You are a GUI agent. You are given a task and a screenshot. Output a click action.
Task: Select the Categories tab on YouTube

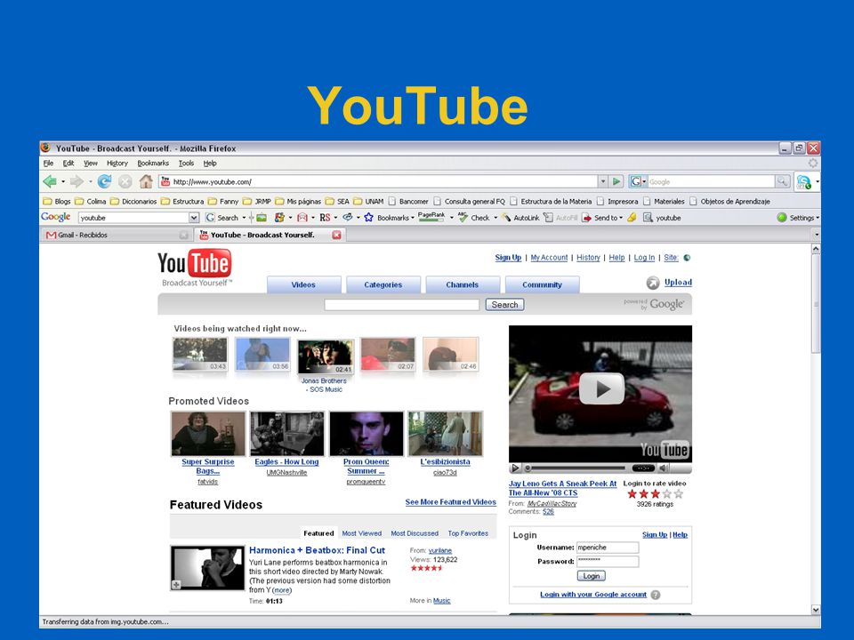(383, 284)
